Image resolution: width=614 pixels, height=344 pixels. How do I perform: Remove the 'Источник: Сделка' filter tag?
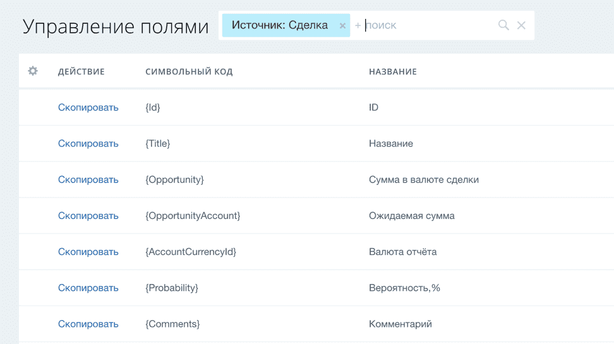[342, 26]
